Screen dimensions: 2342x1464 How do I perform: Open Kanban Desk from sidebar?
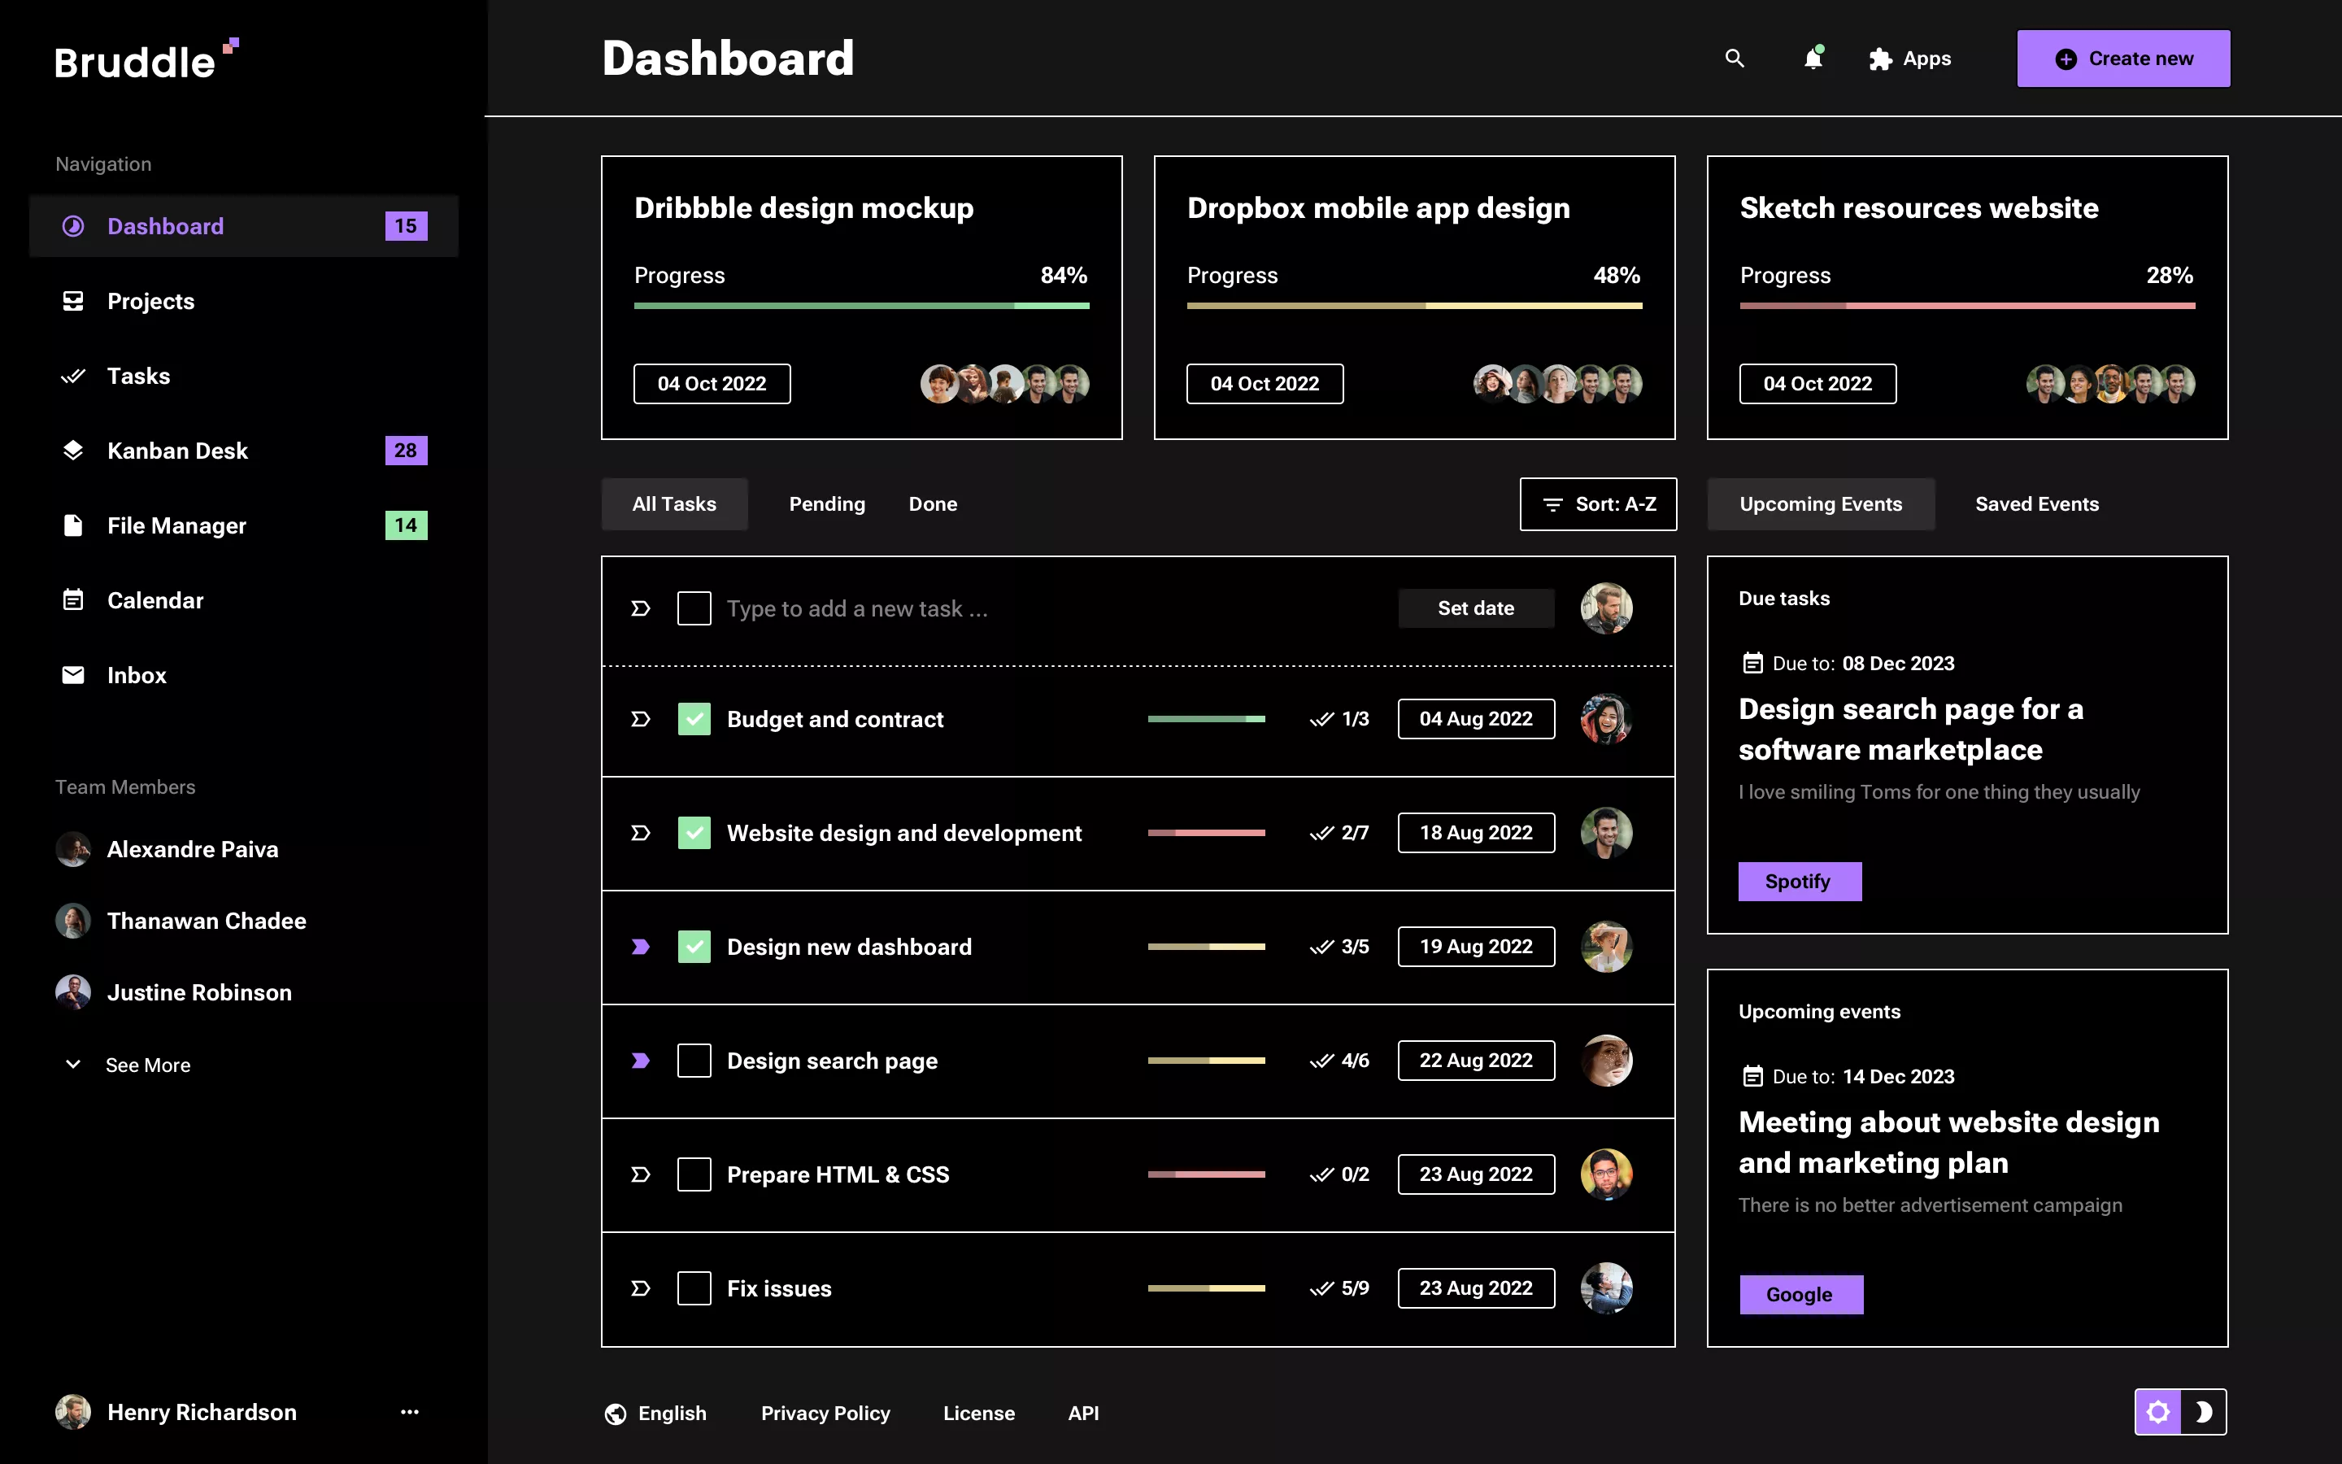(x=177, y=451)
